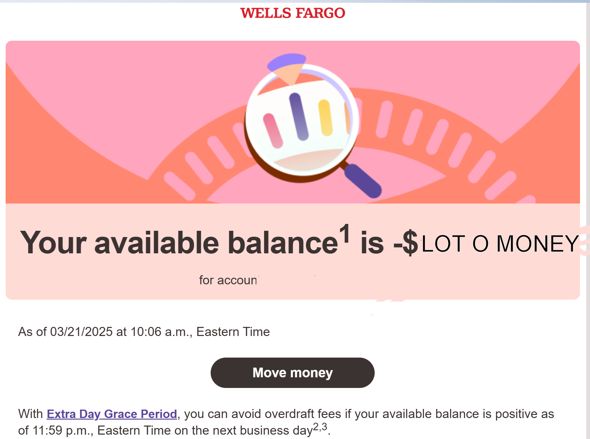
Task: Click the purple arc above the magnifier
Action: click(x=286, y=60)
